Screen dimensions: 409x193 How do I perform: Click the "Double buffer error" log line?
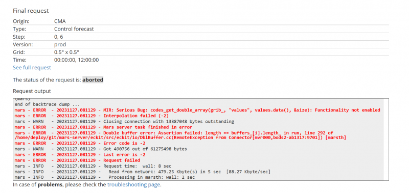180,135
